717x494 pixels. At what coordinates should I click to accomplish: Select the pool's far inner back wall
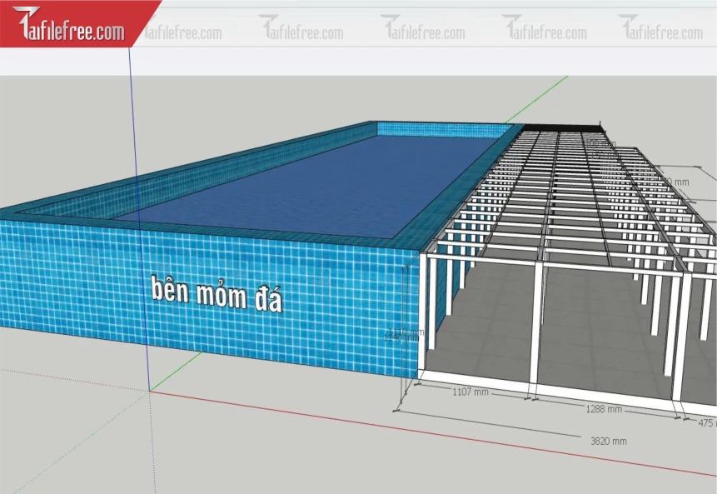pos(441,131)
